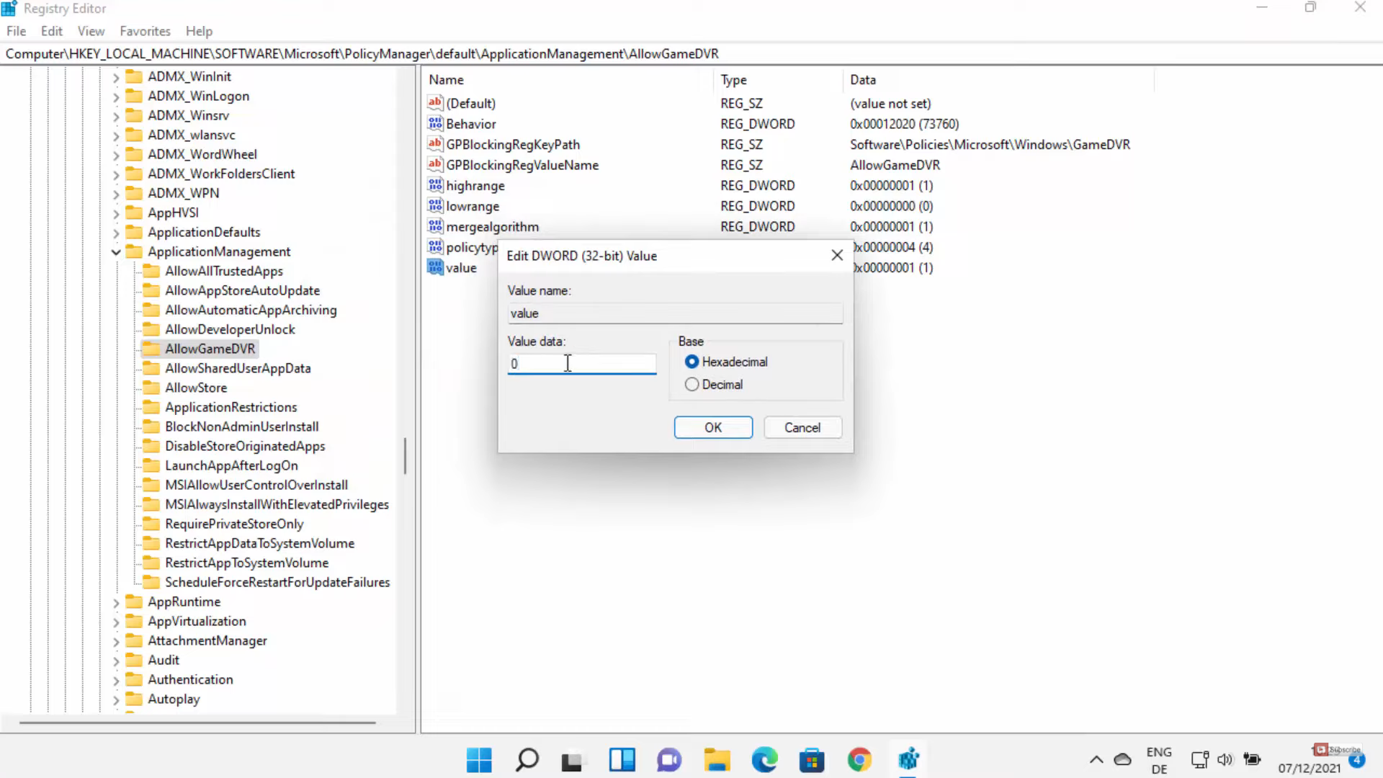1383x778 pixels.
Task: Expand the ADMX_WPN registry key
Action: (x=116, y=194)
